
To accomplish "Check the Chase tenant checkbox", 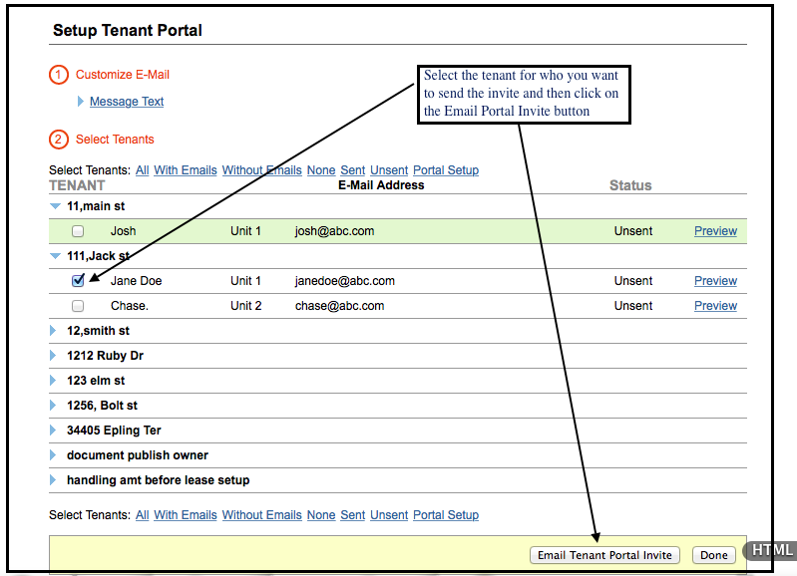I will [x=78, y=306].
